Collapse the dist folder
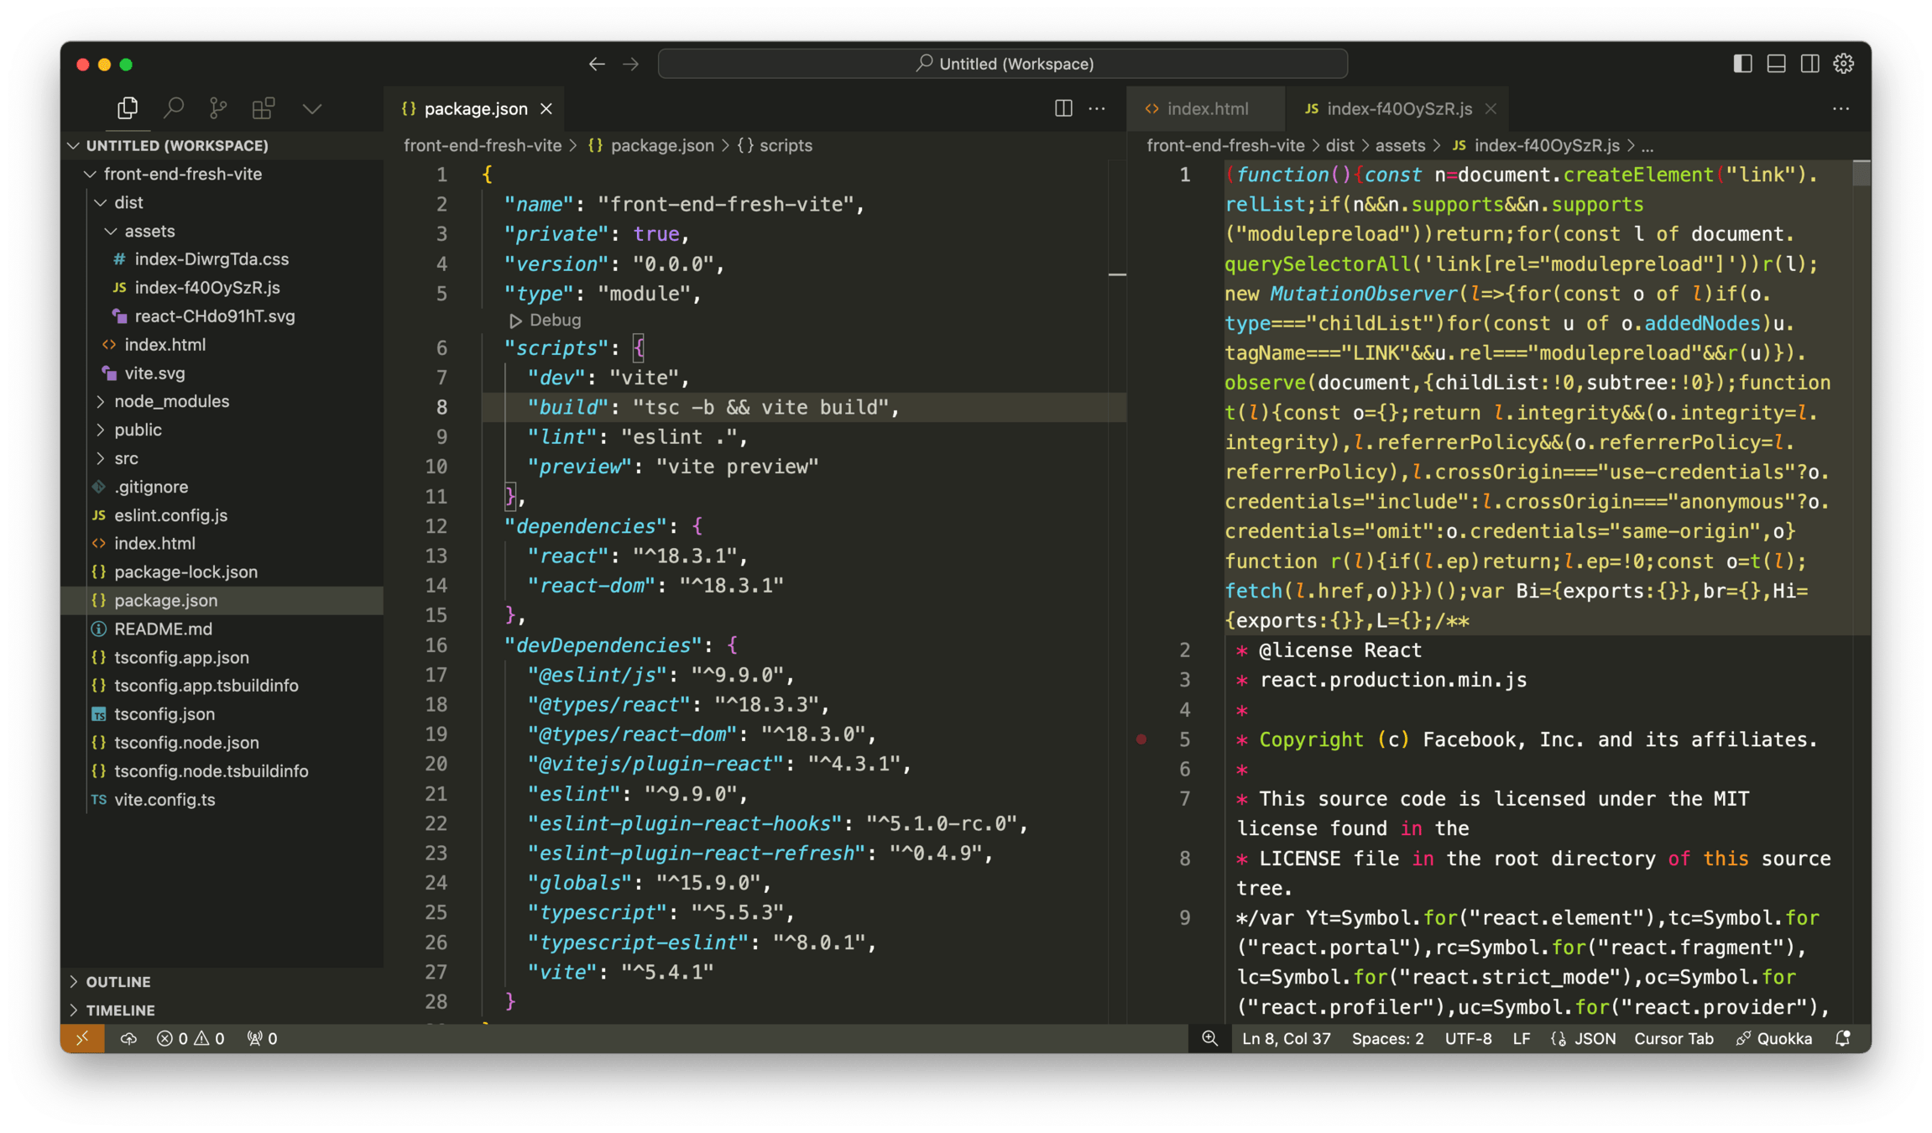This screenshot has width=1932, height=1133. pos(128,202)
